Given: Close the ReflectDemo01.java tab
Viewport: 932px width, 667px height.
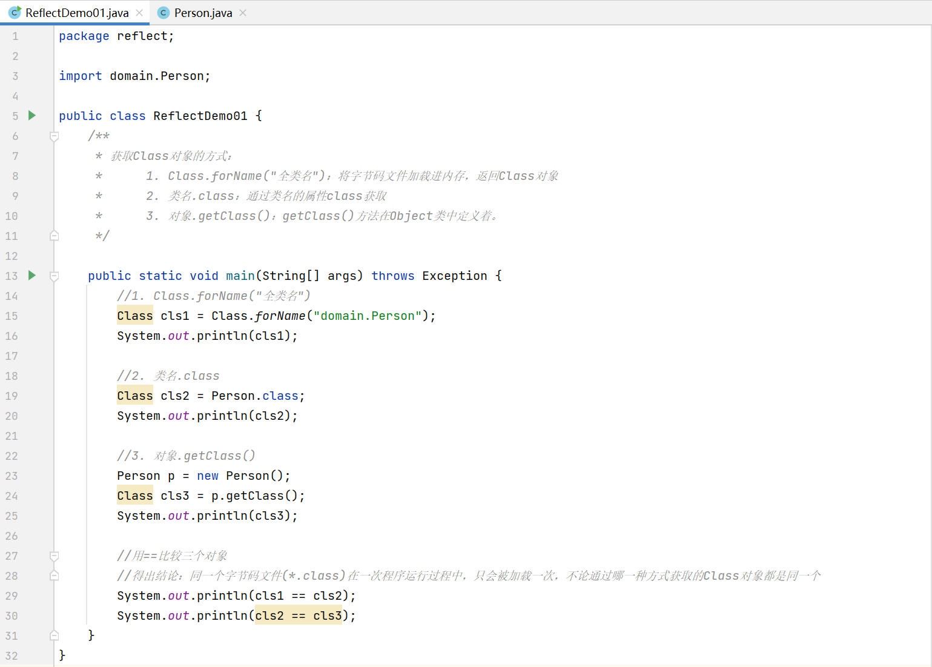Looking at the screenshot, I should 139,13.
